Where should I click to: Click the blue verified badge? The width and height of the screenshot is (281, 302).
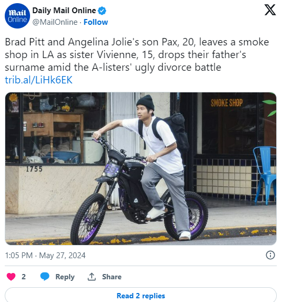(102, 11)
